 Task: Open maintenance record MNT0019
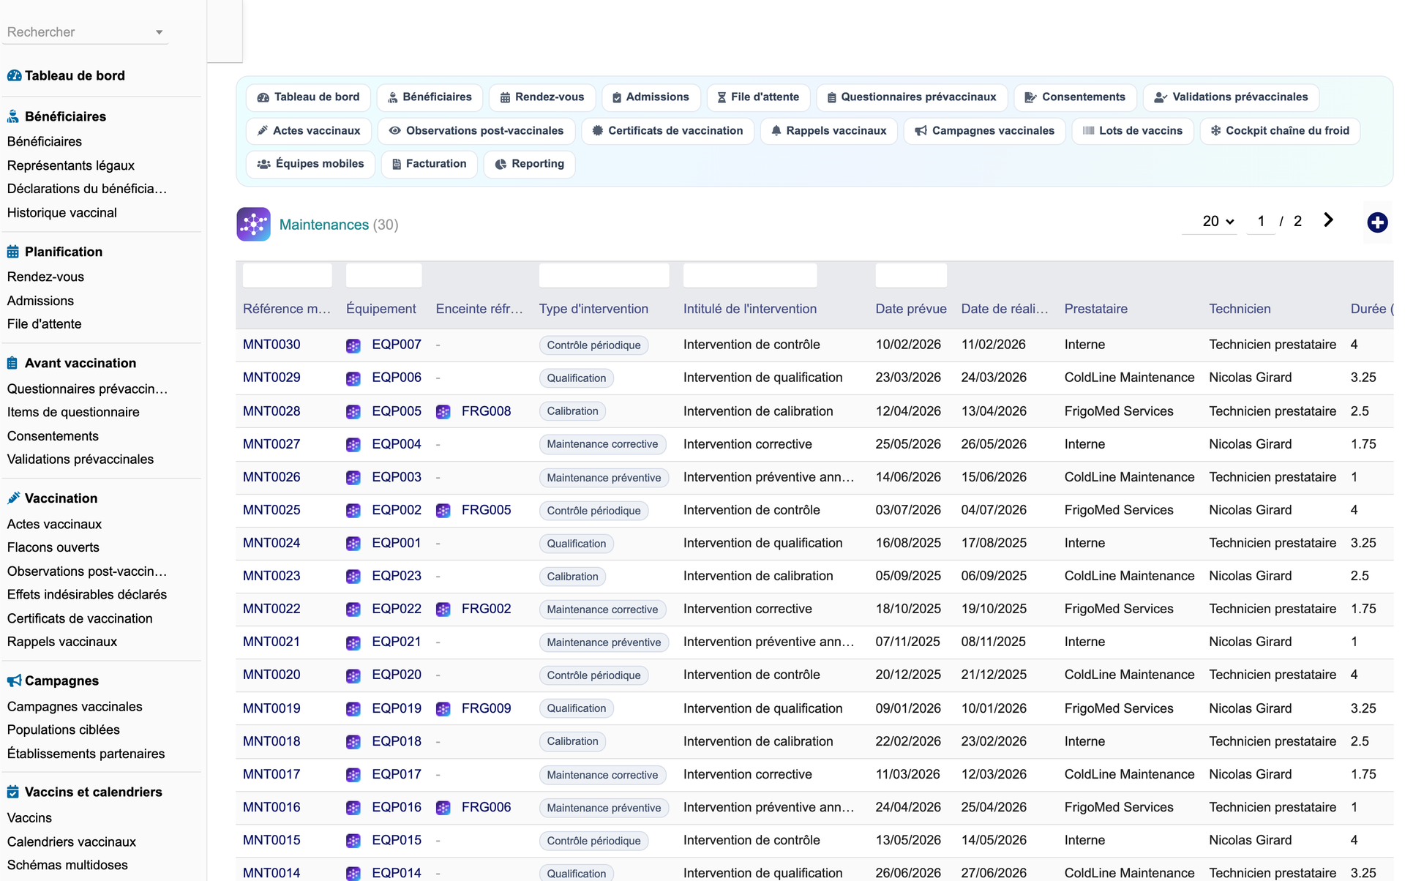[271, 708]
